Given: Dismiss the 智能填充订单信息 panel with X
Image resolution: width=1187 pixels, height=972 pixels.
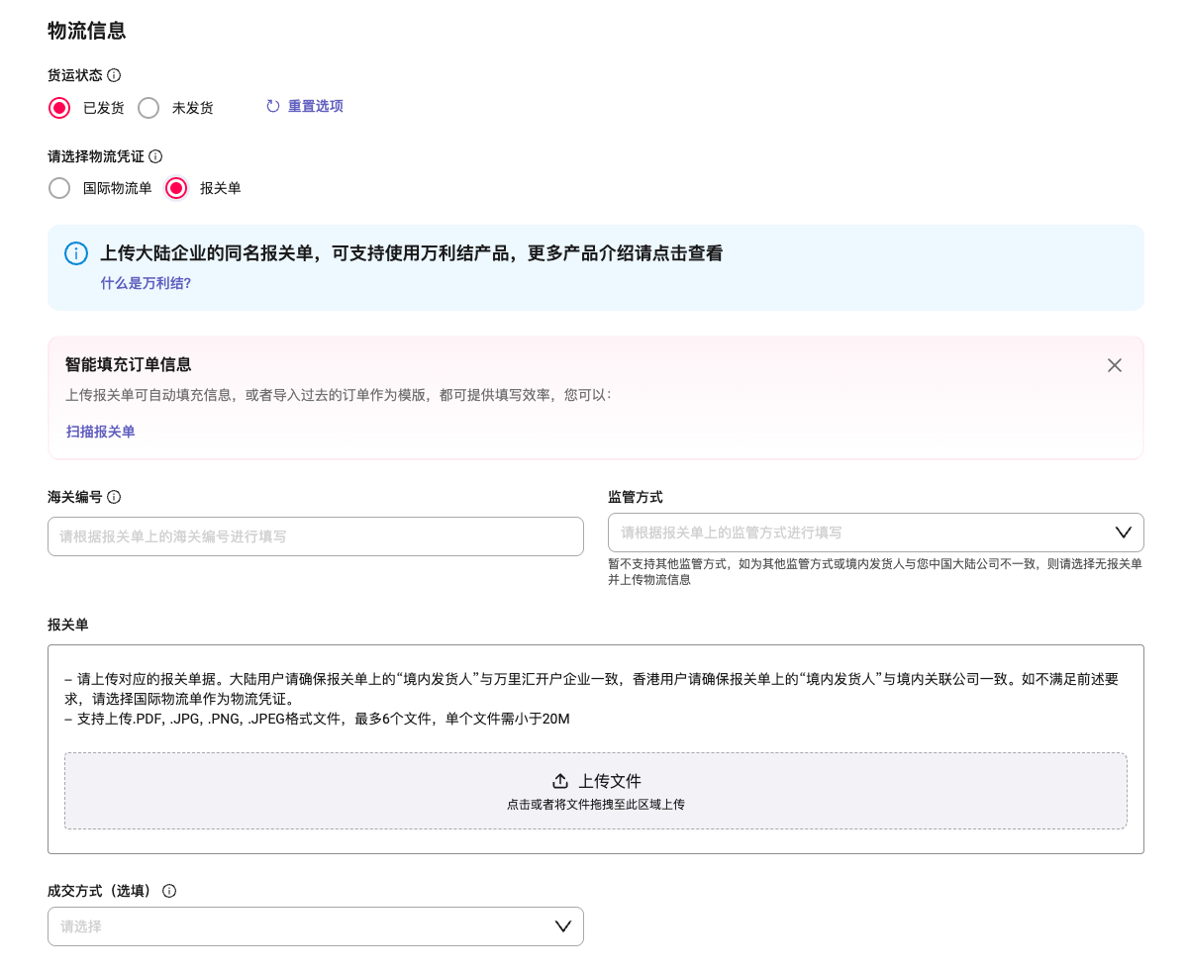Looking at the screenshot, I should (1115, 365).
